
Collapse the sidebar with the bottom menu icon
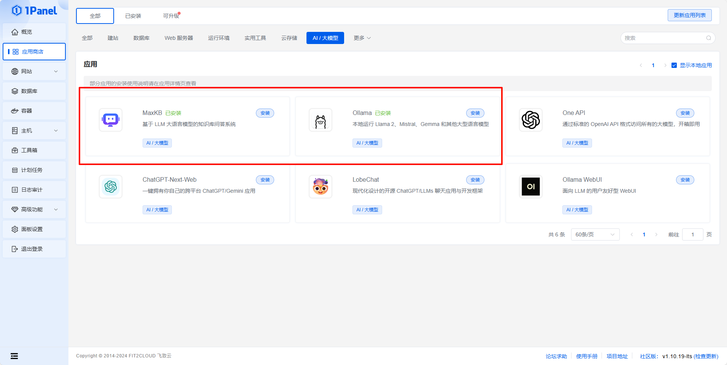[14, 356]
